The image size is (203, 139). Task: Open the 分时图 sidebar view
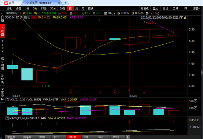point(3,17)
